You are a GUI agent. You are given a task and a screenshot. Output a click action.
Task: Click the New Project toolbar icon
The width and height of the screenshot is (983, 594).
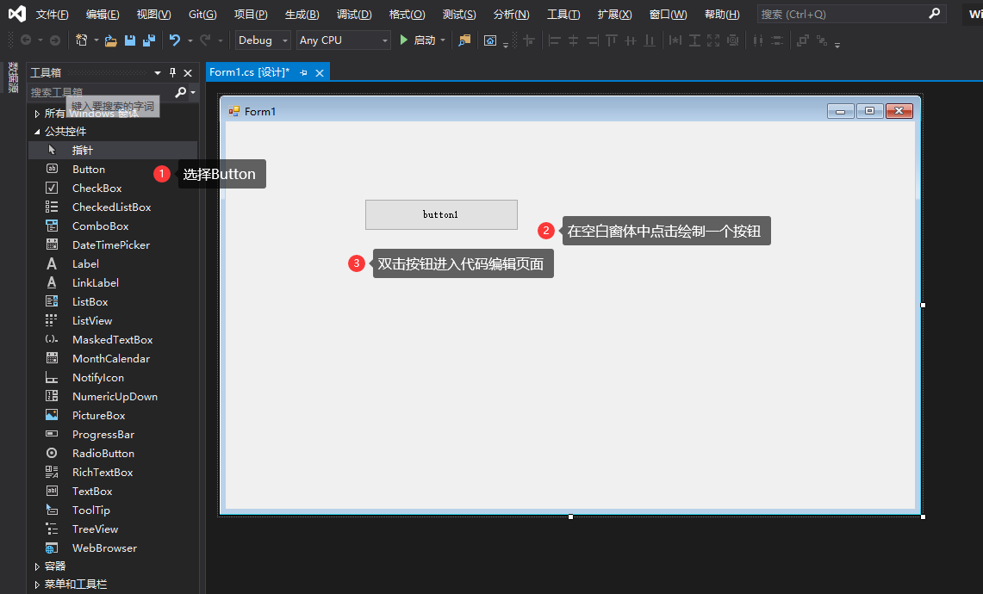point(82,40)
